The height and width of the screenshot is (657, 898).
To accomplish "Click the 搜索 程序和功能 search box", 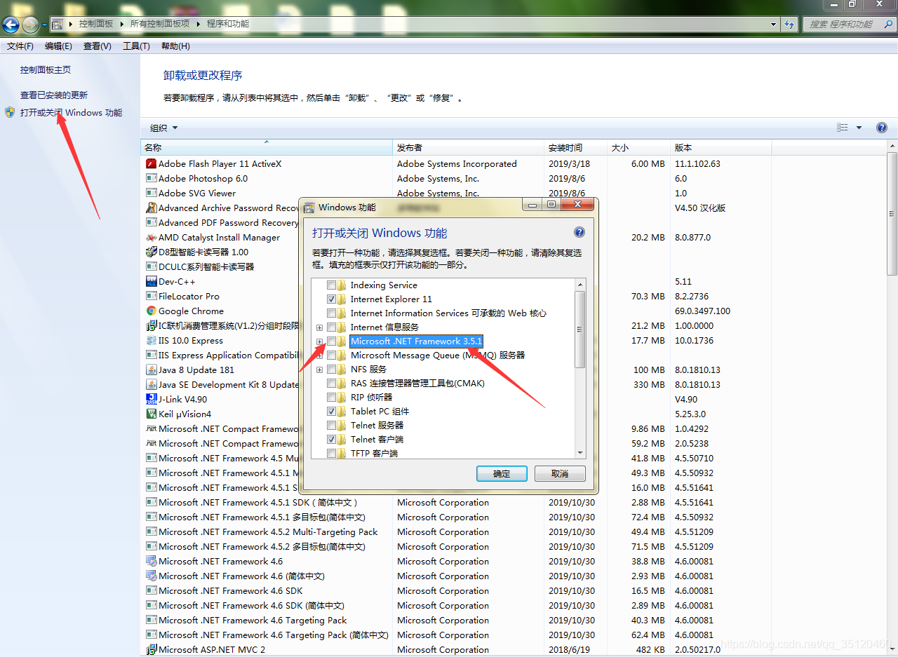I will tap(849, 24).
